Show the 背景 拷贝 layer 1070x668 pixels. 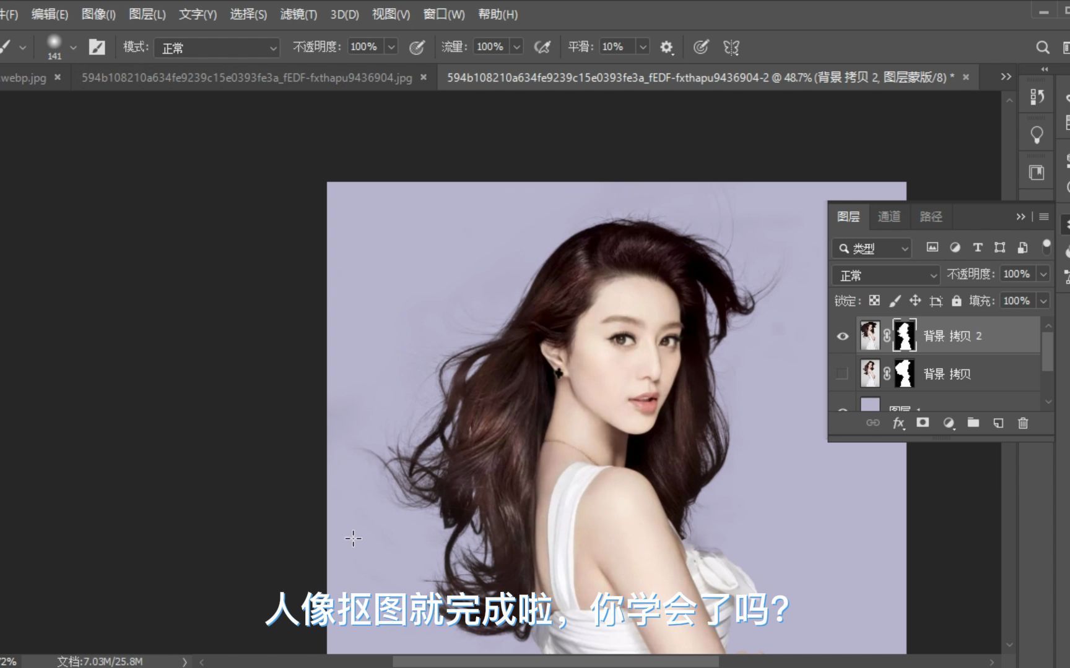pos(842,374)
